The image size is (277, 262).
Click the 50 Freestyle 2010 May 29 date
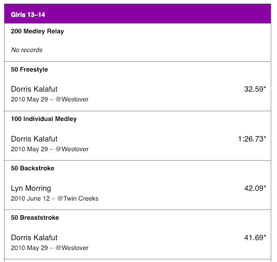[x=29, y=99]
